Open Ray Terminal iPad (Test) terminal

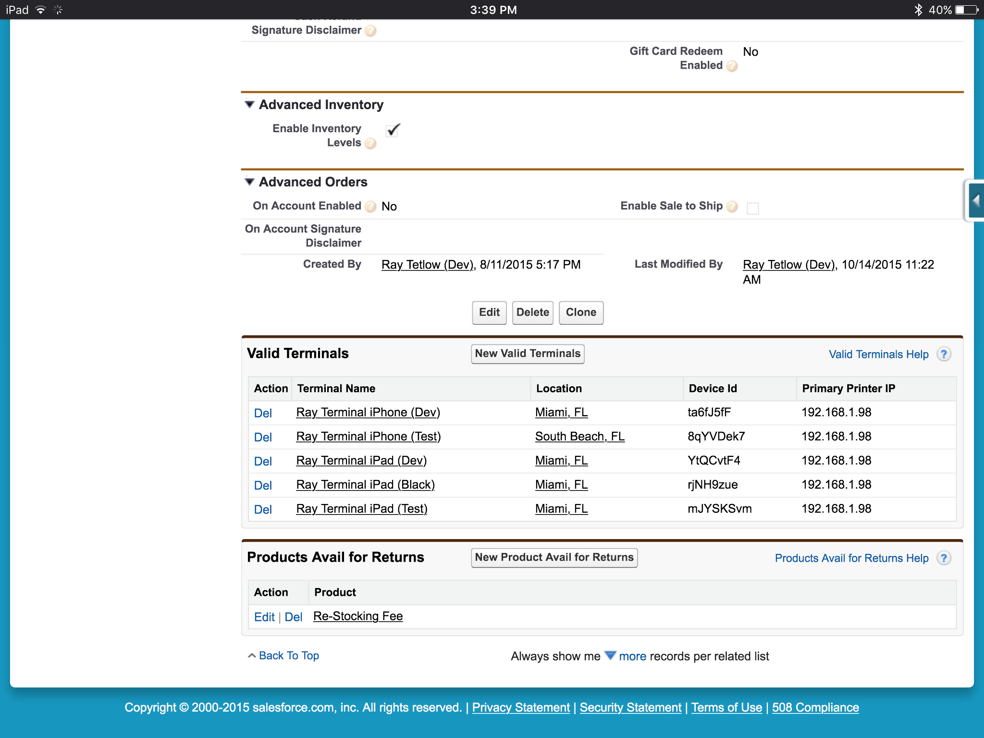tap(362, 509)
